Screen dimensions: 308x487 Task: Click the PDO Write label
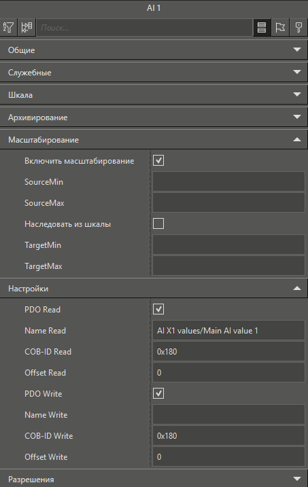[44, 393]
